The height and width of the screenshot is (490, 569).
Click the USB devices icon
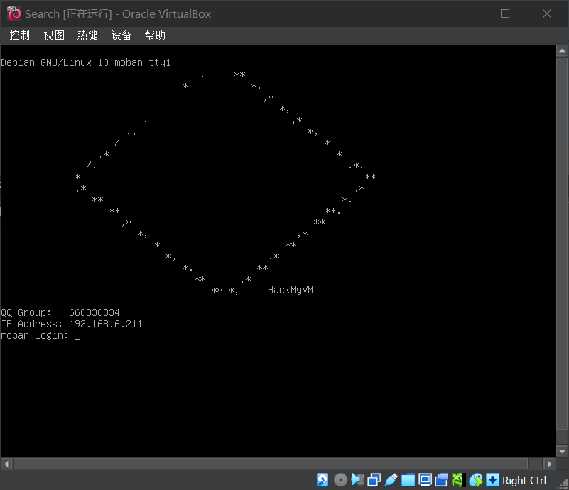tap(391, 480)
